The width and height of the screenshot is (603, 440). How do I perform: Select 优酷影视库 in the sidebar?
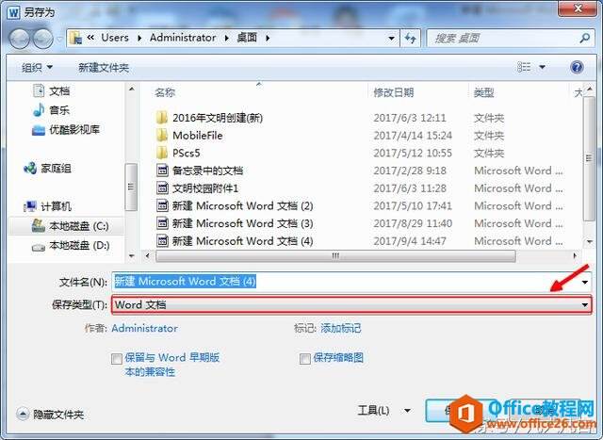click(66, 130)
